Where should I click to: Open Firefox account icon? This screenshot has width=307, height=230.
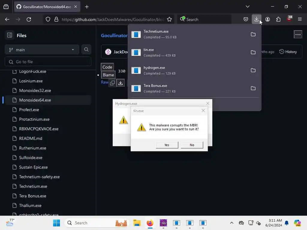[x=267, y=19]
